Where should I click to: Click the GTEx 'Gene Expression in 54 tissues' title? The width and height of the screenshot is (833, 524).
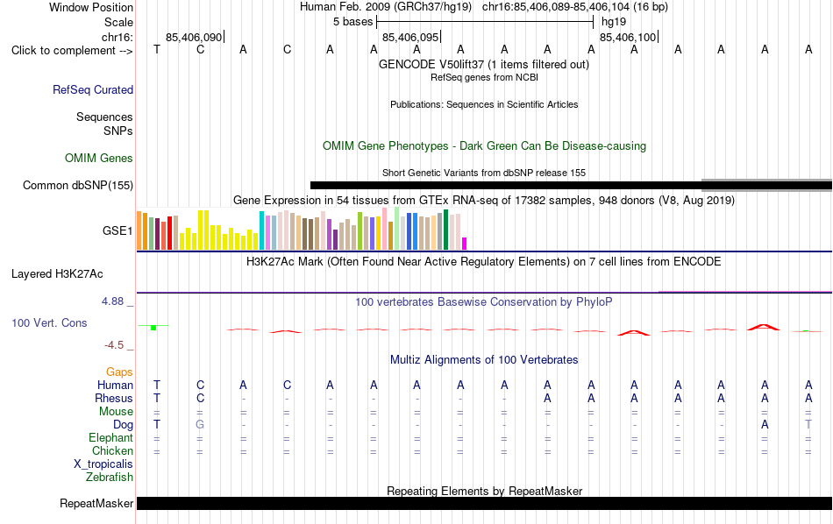click(x=484, y=200)
